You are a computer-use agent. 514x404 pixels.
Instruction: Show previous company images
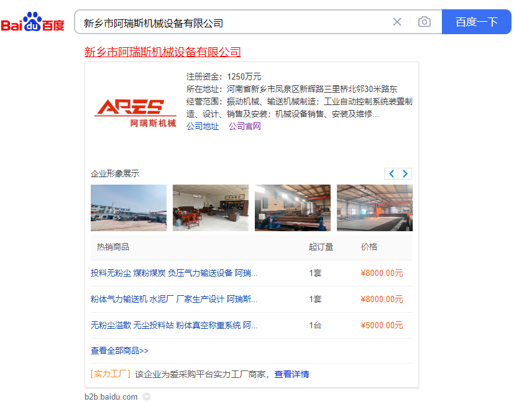click(391, 173)
